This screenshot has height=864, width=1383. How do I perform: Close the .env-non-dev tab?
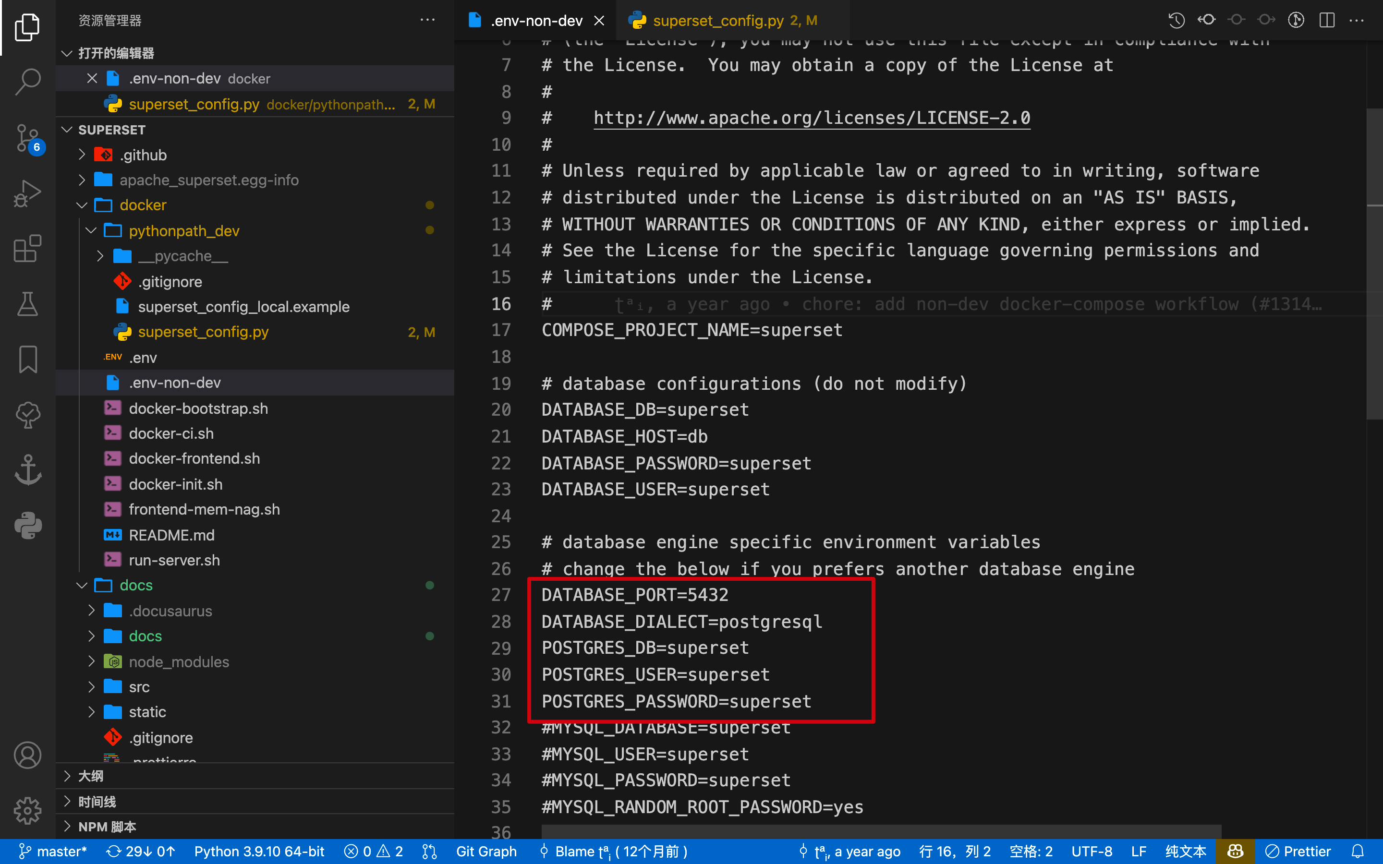pos(599,21)
